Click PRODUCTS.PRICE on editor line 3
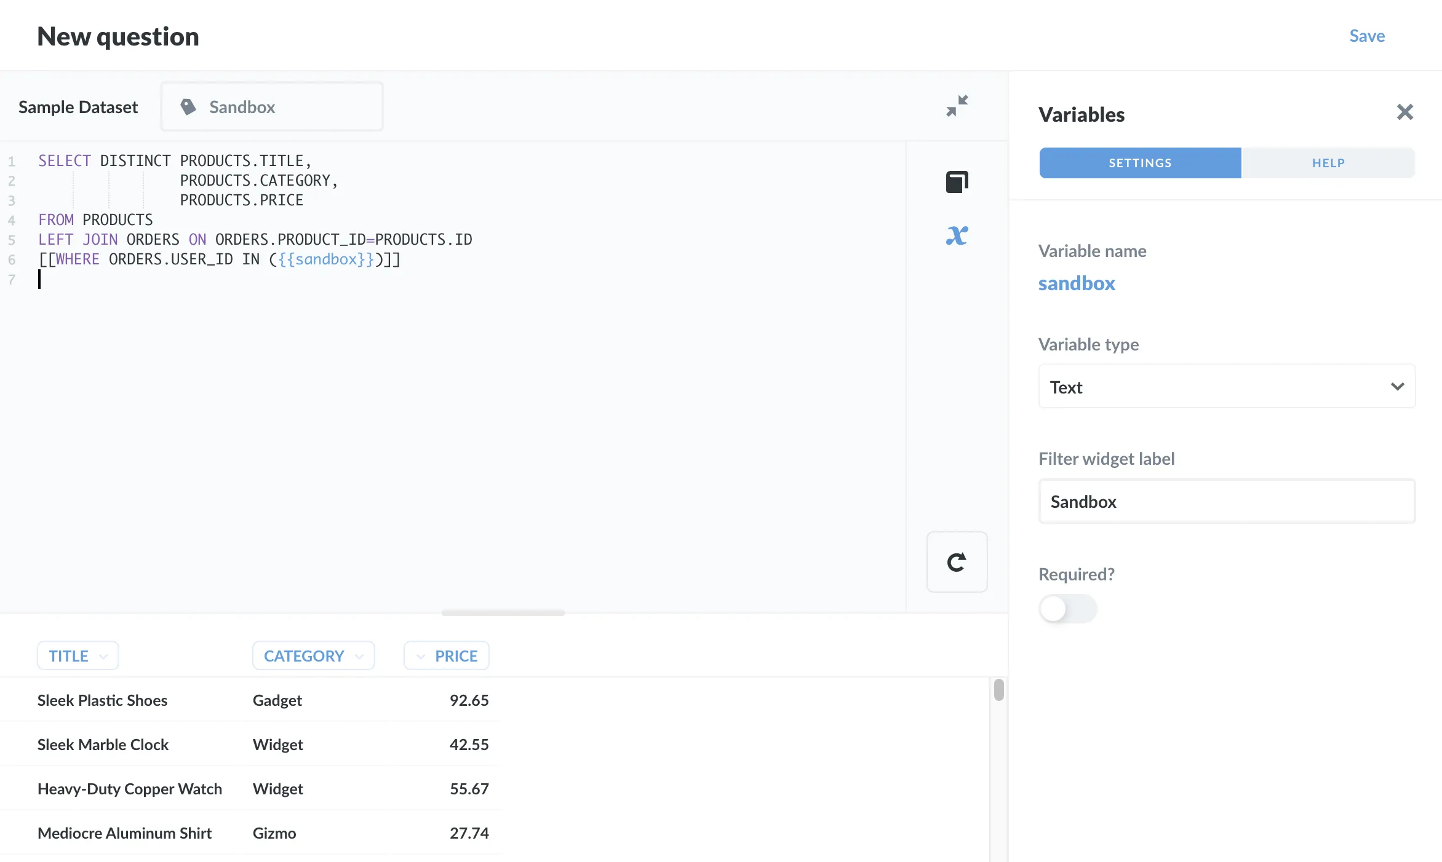 click(x=241, y=200)
